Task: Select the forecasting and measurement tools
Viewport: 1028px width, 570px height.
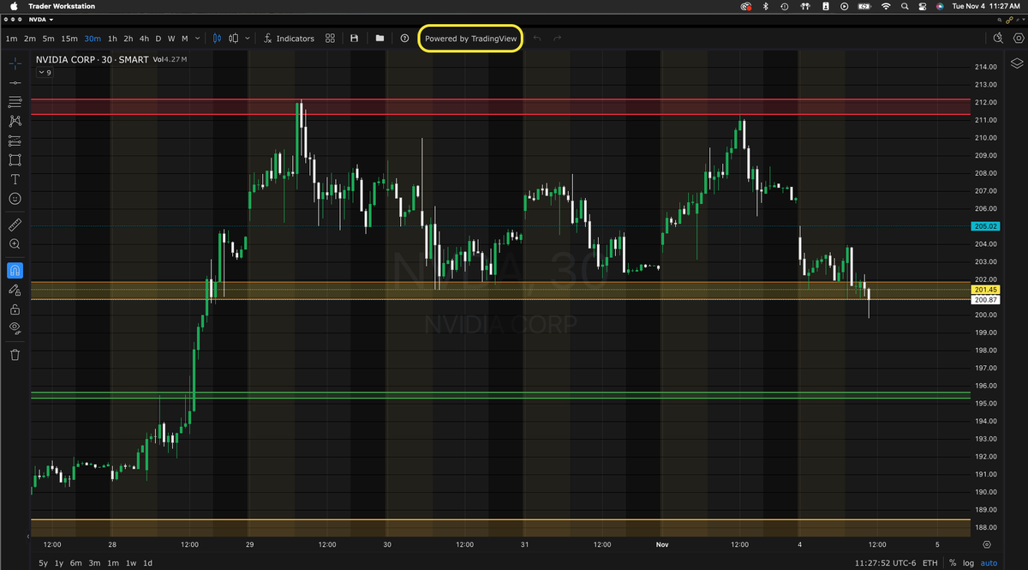Action: tap(15, 141)
